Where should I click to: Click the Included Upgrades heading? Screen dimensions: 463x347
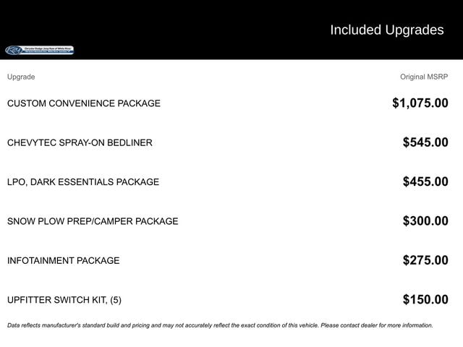(387, 30)
